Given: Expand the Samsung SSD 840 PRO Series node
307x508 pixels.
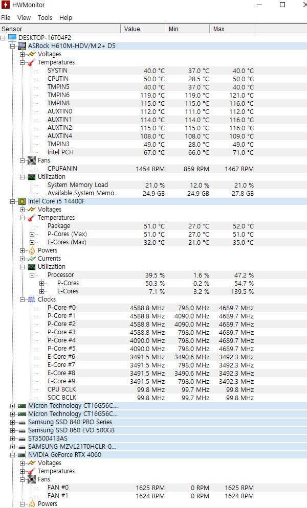Looking at the screenshot, I should tap(13, 422).
